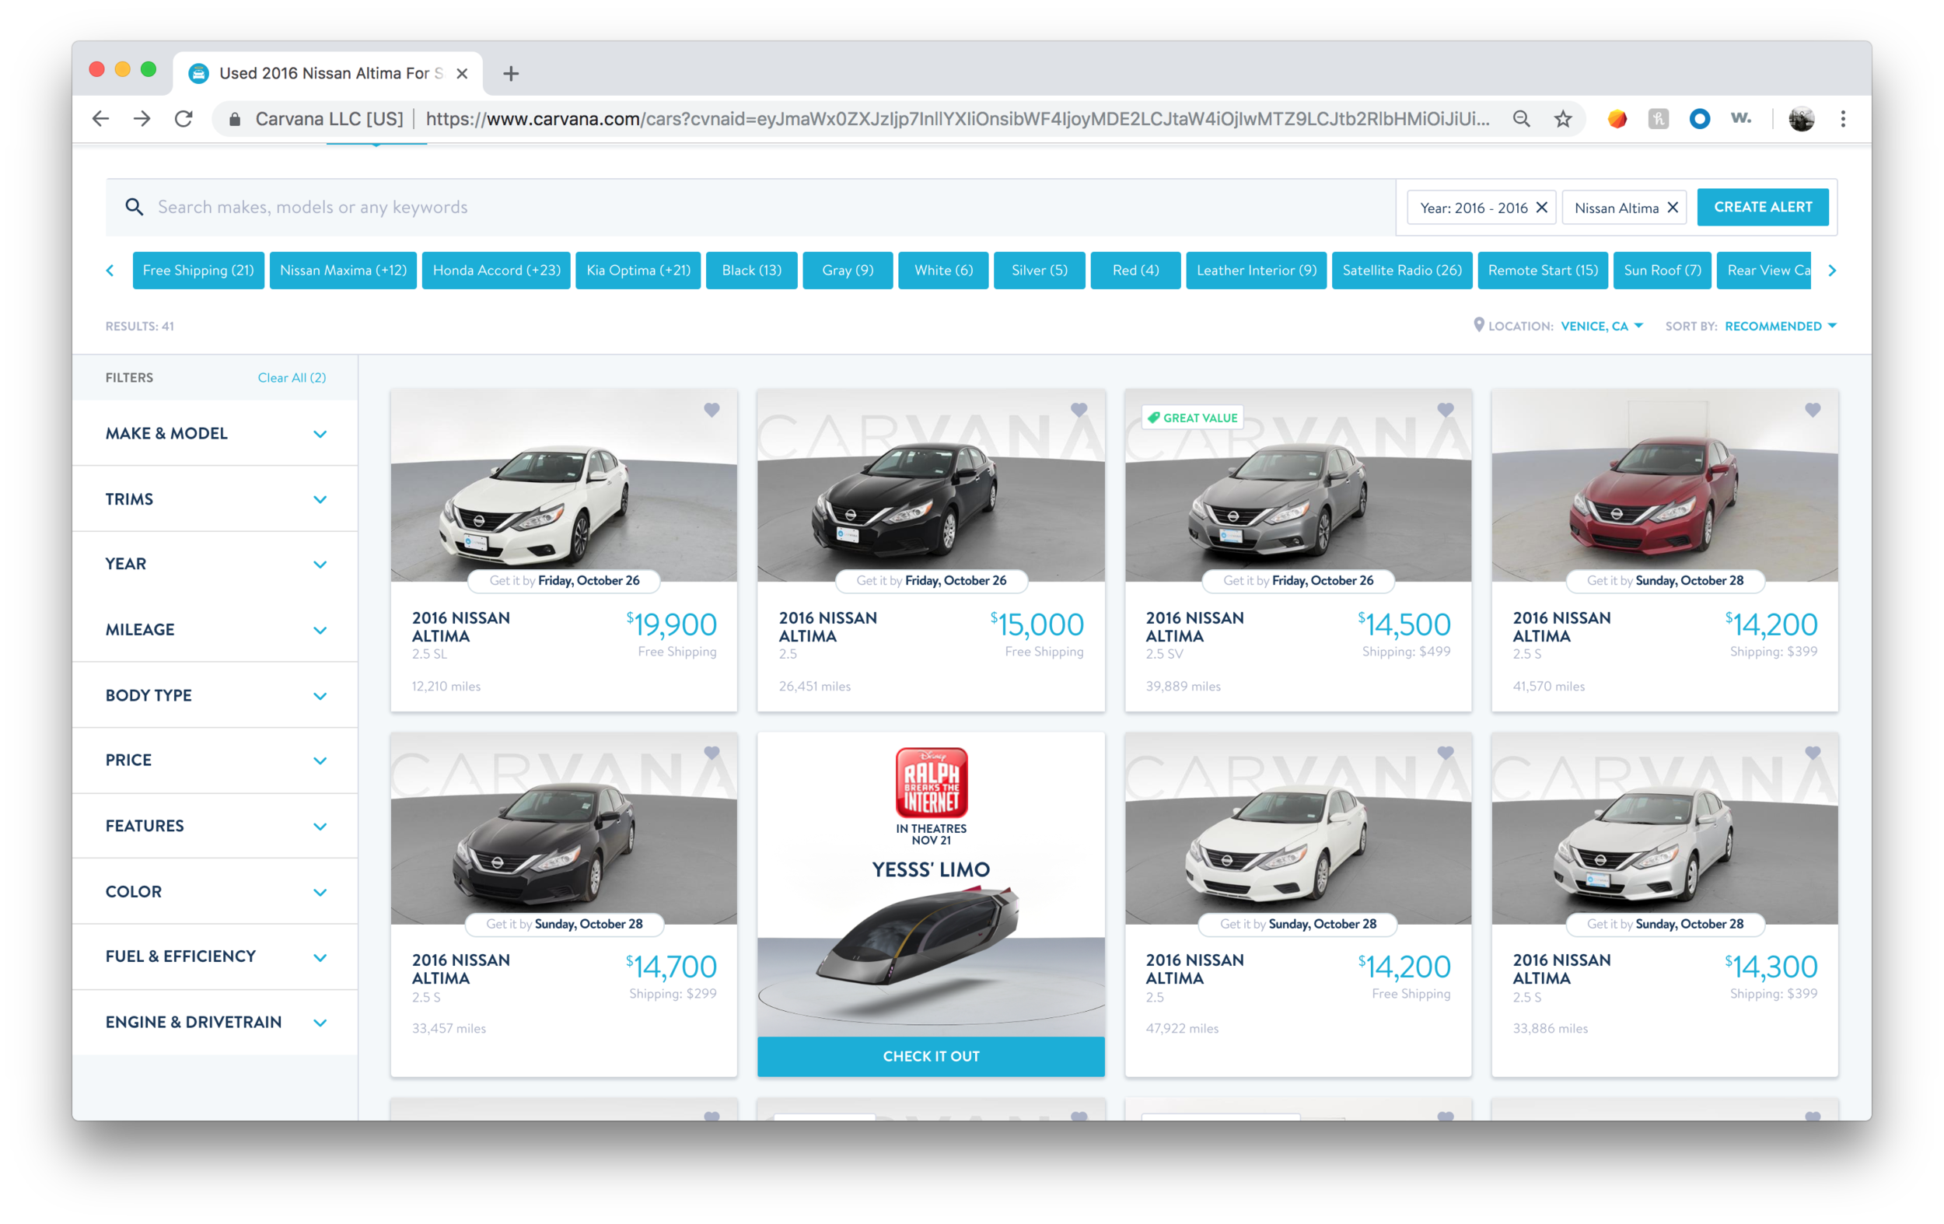
Task: Close the Used 2016 Nissan Altima tab
Action: pos(462,73)
